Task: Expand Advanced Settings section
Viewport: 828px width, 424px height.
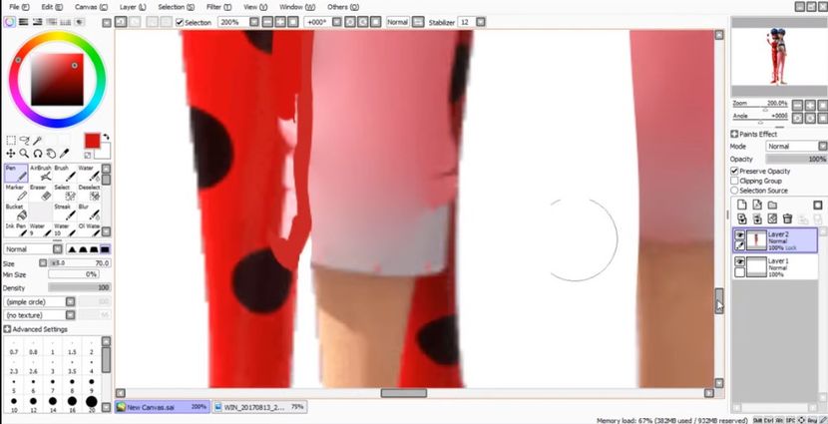Action: pos(7,329)
